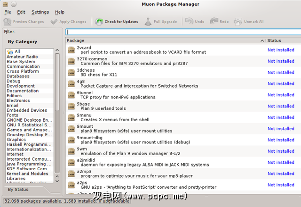Click the package icon for 2vcard
This screenshot has height=207, width=301.
(71, 50)
